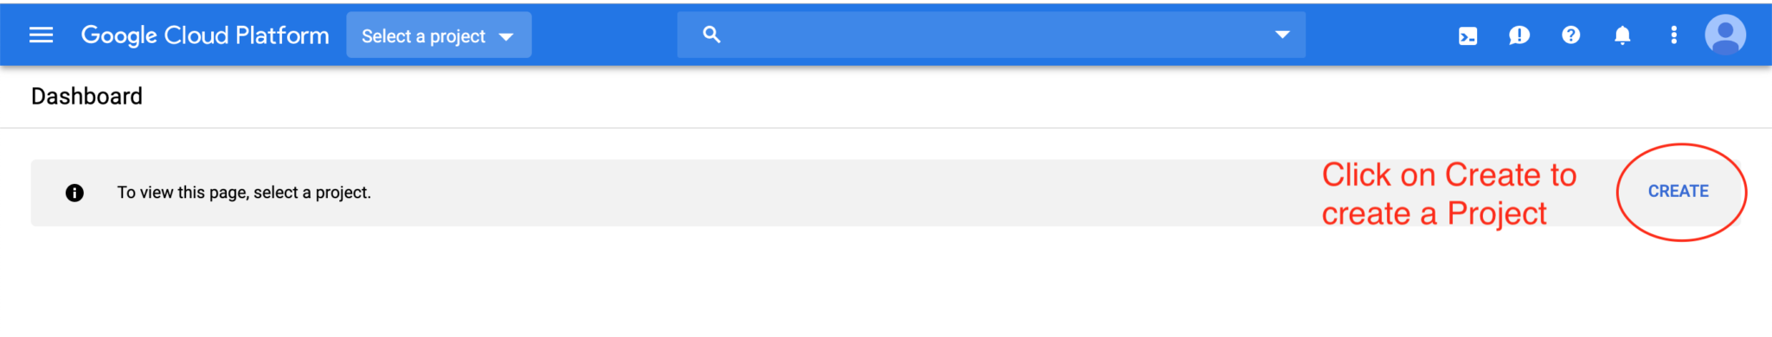
Task: Go home via Google Cloud Platform logo
Action: coord(205,35)
